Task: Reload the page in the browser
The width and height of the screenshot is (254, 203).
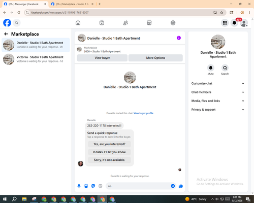Action: 19,13
